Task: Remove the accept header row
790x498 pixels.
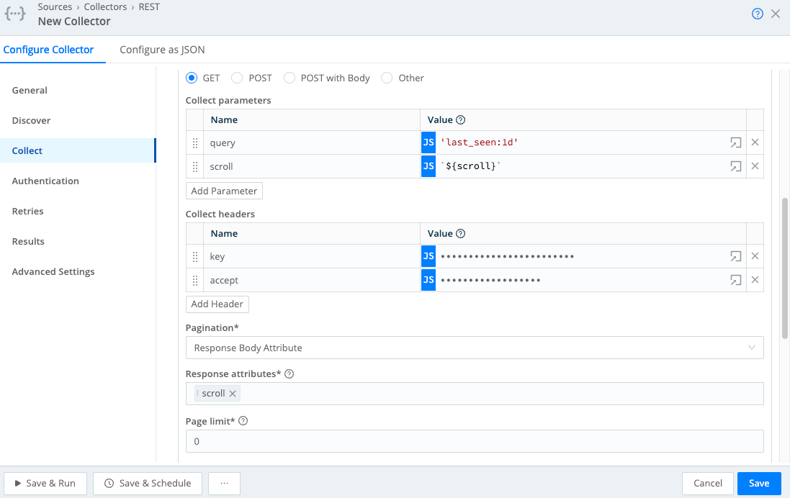Action: (x=755, y=279)
